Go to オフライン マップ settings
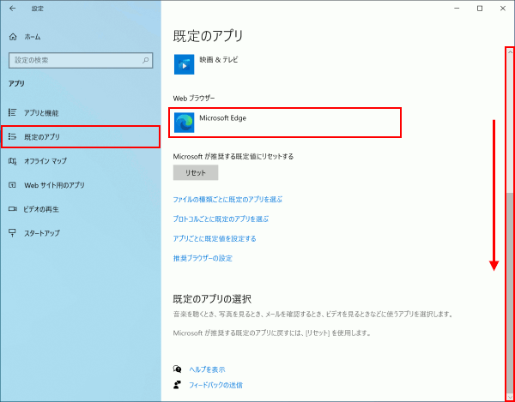 tap(81, 160)
